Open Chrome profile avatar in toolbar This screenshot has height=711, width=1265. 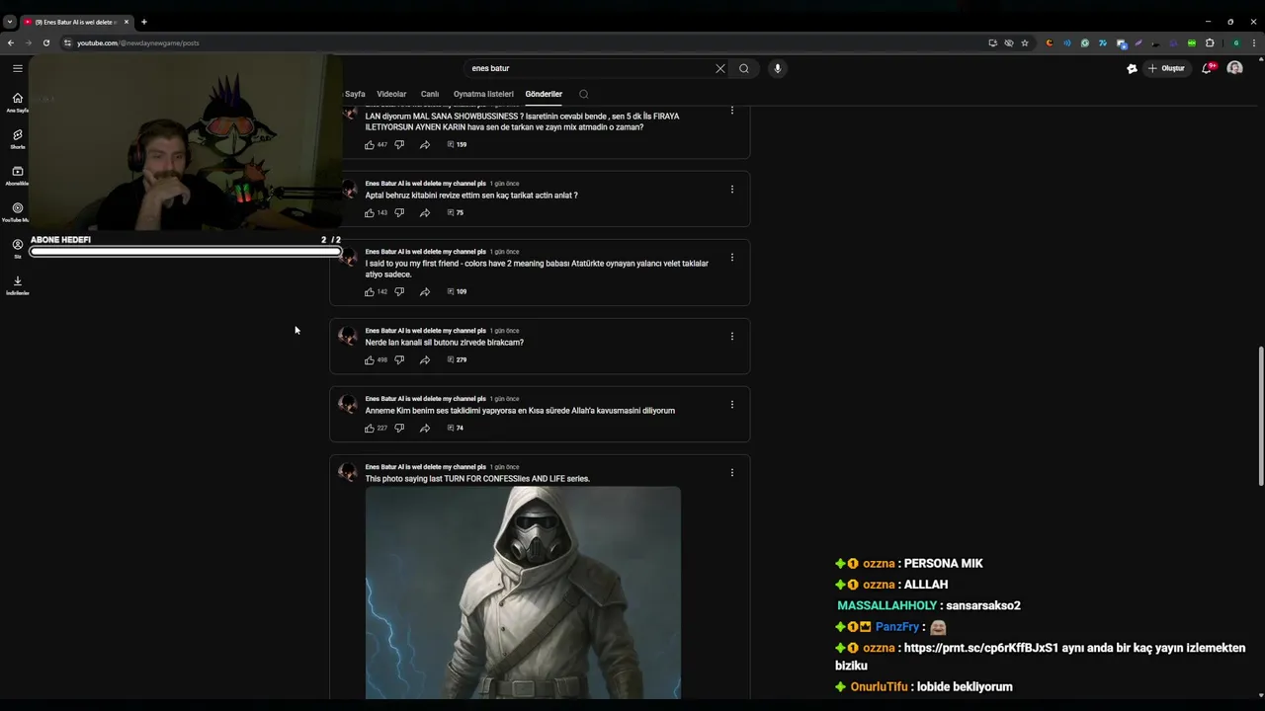(x=1235, y=42)
